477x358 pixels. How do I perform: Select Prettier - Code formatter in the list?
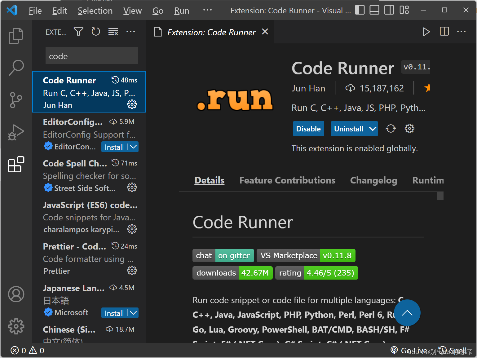click(x=89, y=258)
